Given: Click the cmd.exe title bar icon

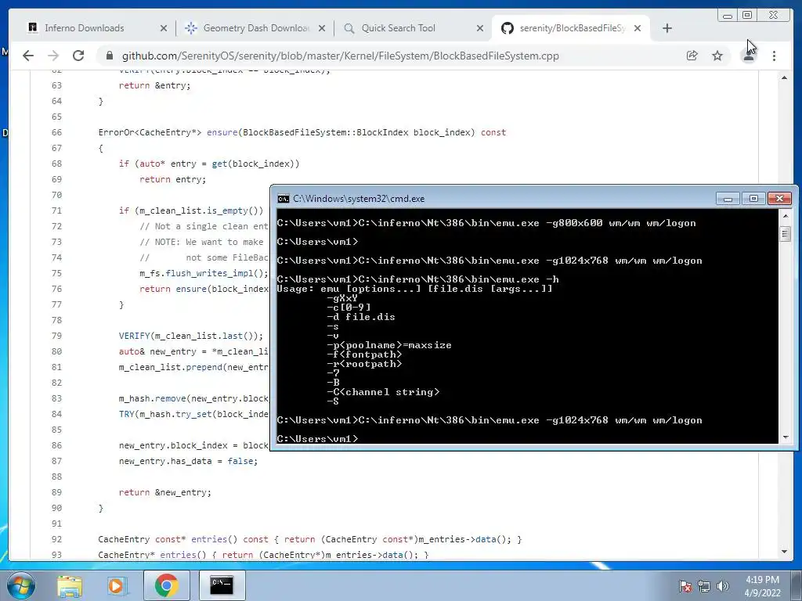Looking at the screenshot, I should [x=283, y=198].
